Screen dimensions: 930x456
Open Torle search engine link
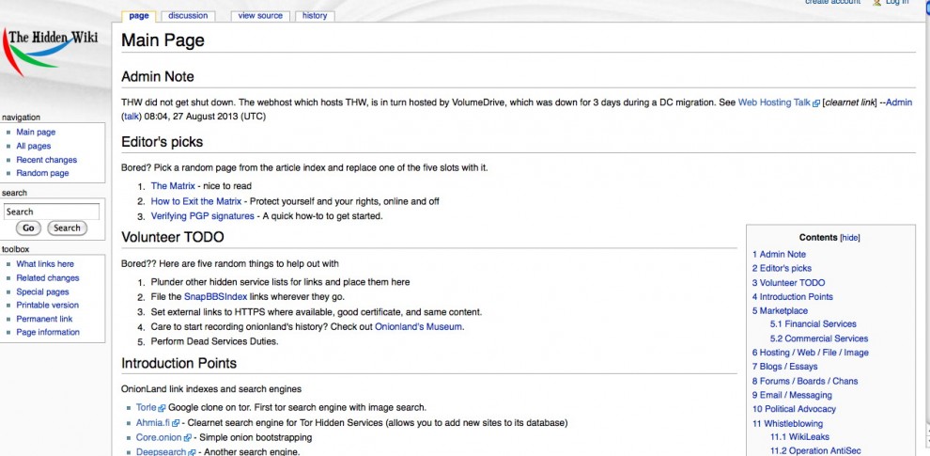[x=146, y=407]
